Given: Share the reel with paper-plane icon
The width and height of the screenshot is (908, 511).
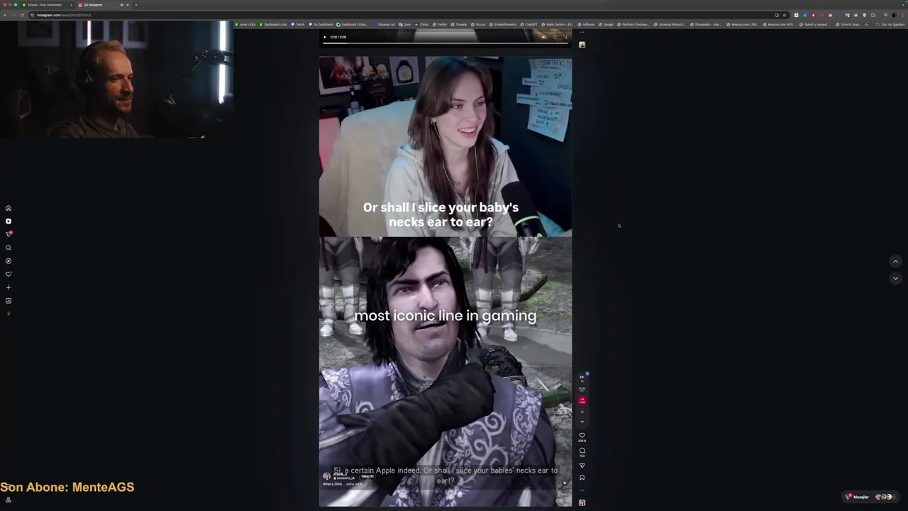Looking at the screenshot, I should coord(582,466).
